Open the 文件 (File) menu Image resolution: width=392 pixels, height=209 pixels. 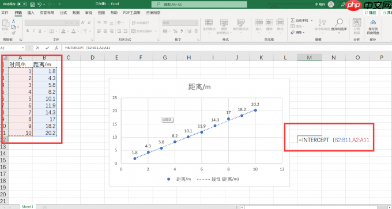click(x=5, y=13)
